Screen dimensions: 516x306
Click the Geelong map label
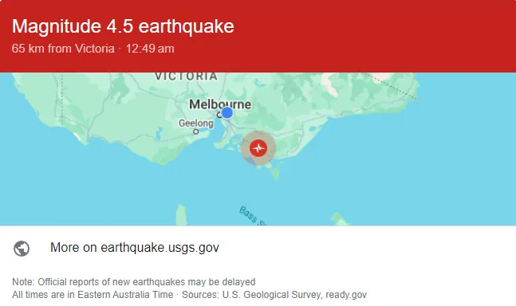point(196,124)
